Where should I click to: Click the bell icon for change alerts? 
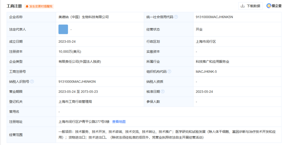click(27, 6)
